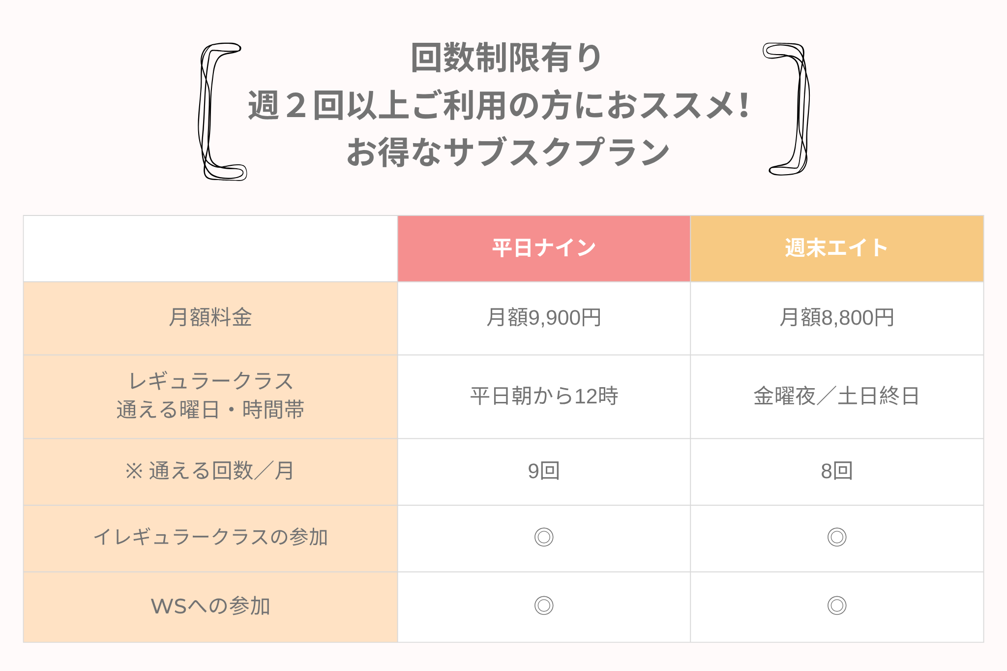Click the WSへの参加 row label

210,607
